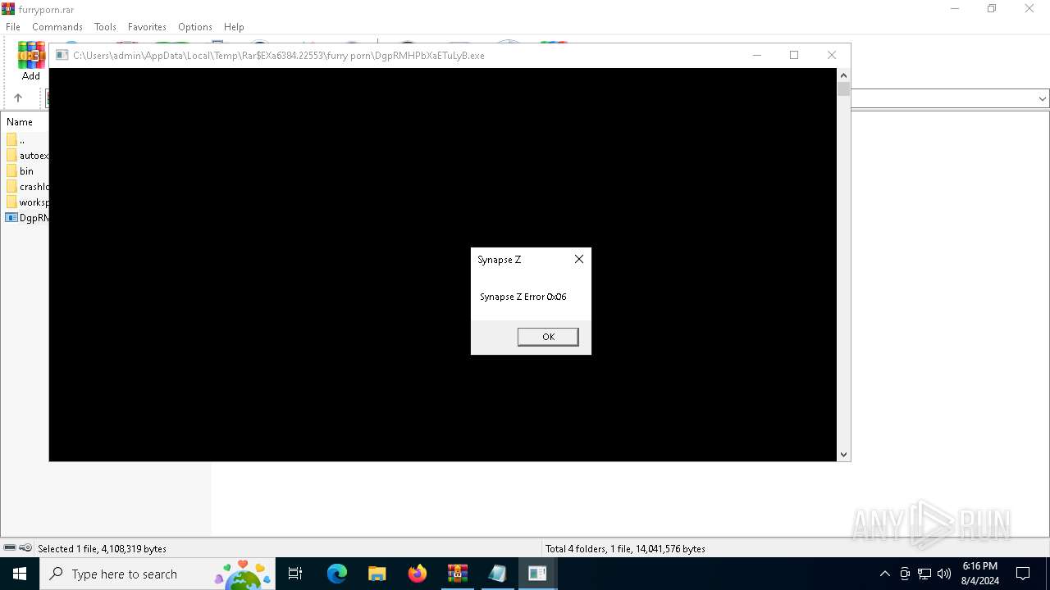Click the taskbar search box
Viewport: 1050px width, 590px height.
157,574
